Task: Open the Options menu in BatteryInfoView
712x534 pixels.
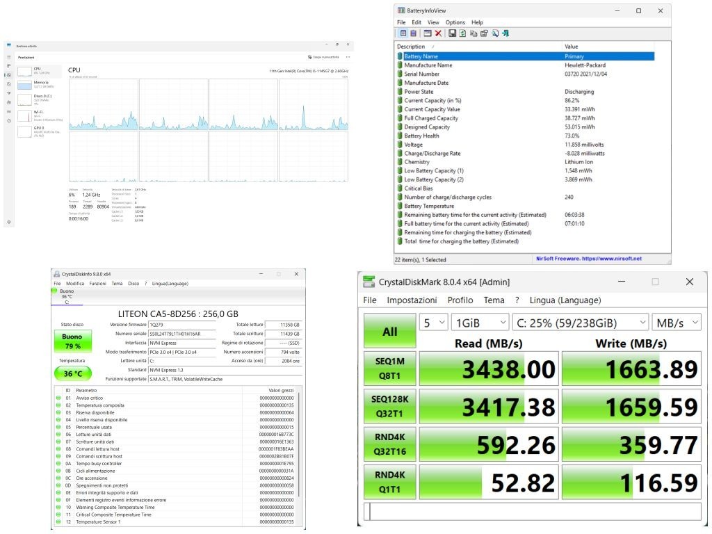Action: (455, 22)
